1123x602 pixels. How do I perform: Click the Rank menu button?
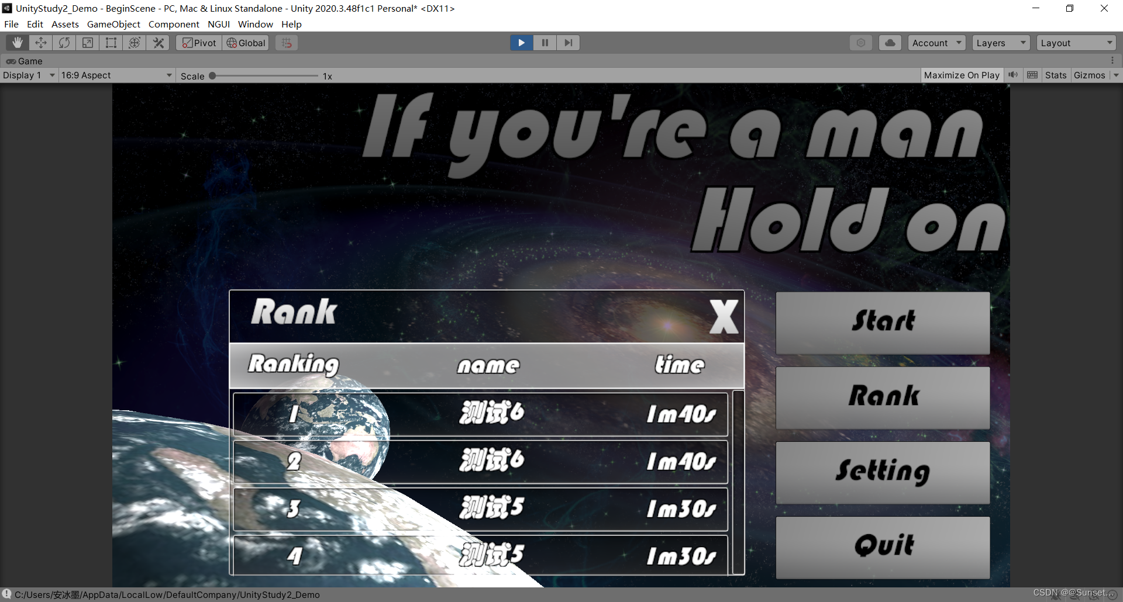[883, 398]
